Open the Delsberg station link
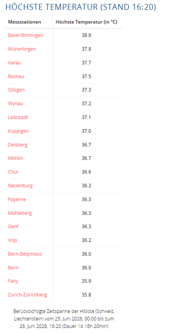The image size is (193, 333). pos(18,145)
